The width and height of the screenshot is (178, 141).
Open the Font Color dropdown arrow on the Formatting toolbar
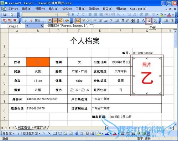coord(173,15)
